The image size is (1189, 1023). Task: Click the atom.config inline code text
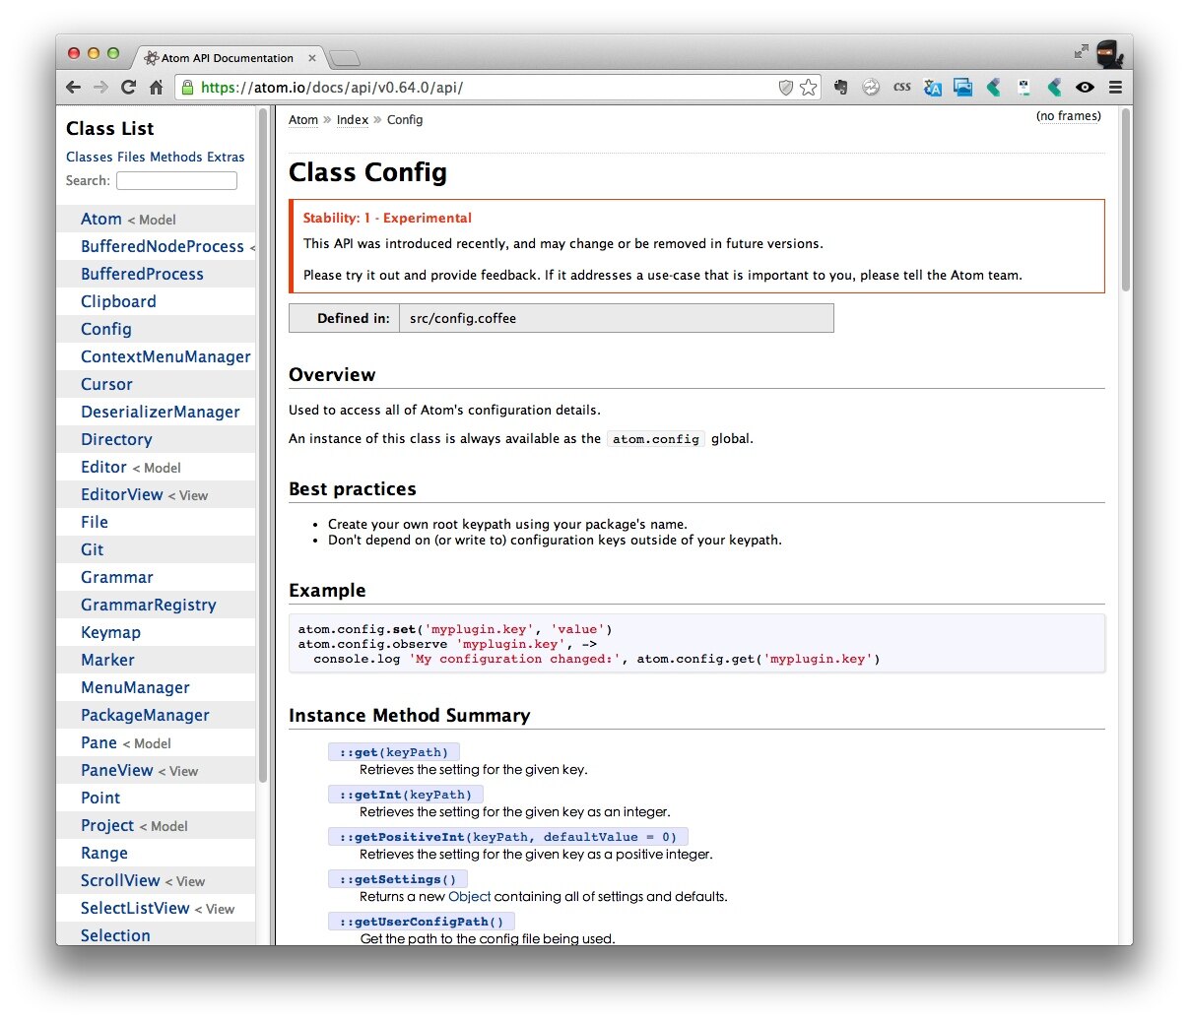[656, 439]
